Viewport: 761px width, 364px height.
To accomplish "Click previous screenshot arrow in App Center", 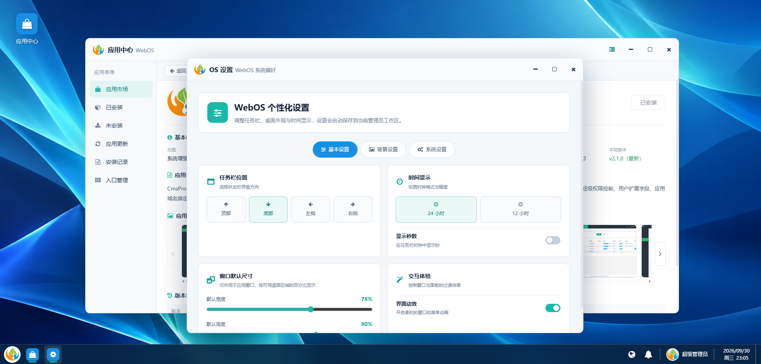I will 173,254.
